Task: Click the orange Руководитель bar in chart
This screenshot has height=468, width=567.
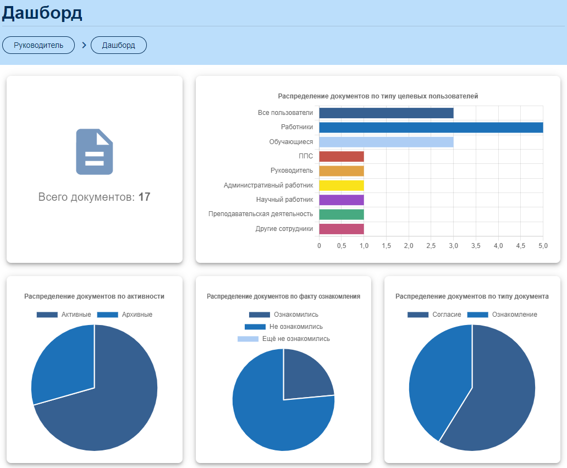Action: (342, 170)
